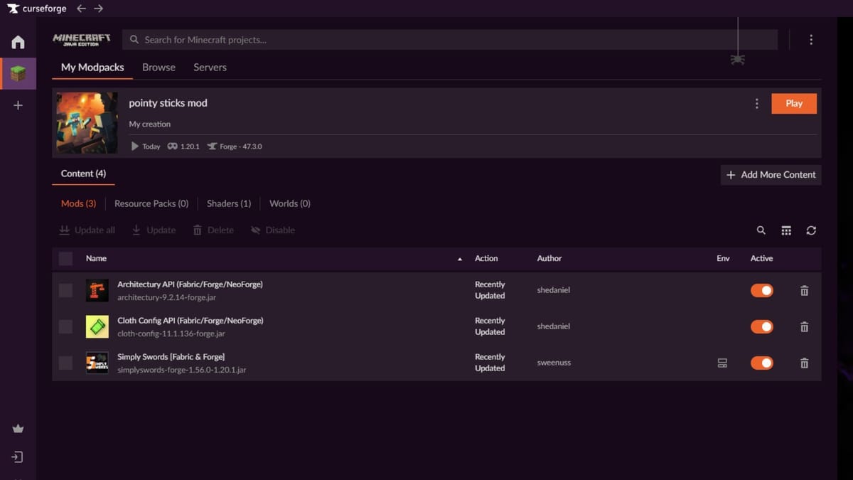Select the Minecraft grass block icon
Image resolution: width=853 pixels, height=480 pixels.
tap(18, 74)
